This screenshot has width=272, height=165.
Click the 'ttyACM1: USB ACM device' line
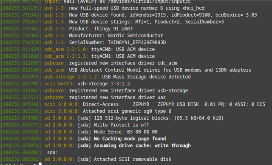[123, 56]
